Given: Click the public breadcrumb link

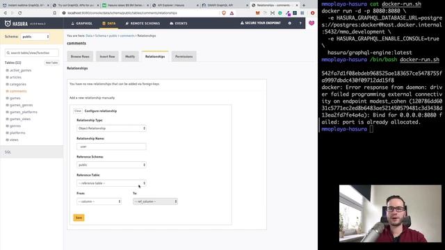Looking at the screenshot, I should pos(113,35).
